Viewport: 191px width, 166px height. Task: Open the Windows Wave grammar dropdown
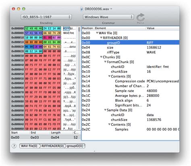coord(108,17)
